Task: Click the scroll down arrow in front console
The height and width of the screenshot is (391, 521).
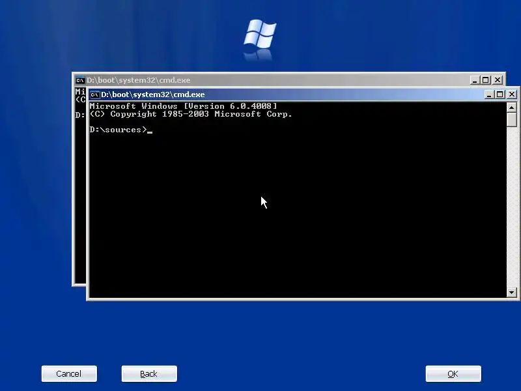Action: [x=512, y=293]
